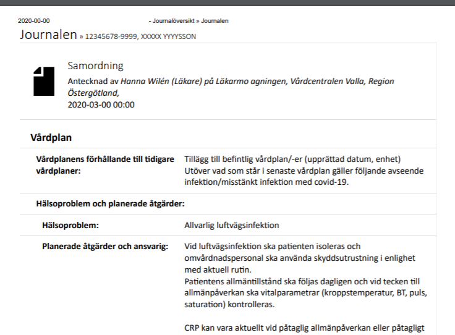Click line beginning CRP kan vara aktuellt
Viewport: 455px width, 335px height.
304,328
